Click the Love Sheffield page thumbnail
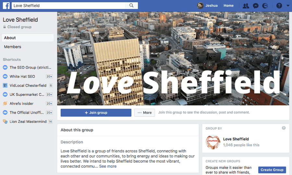The width and height of the screenshot is (292, 175). 213,142
